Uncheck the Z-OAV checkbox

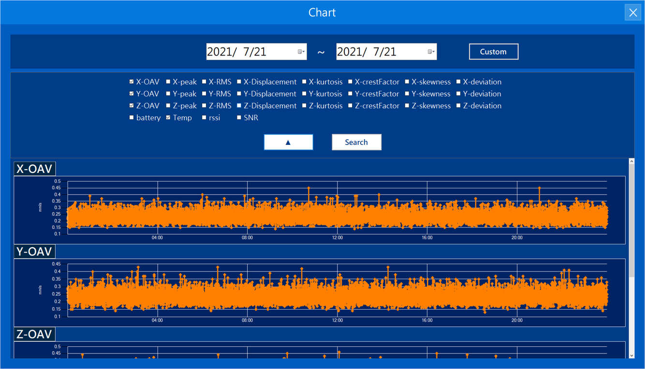pos(132,106)
